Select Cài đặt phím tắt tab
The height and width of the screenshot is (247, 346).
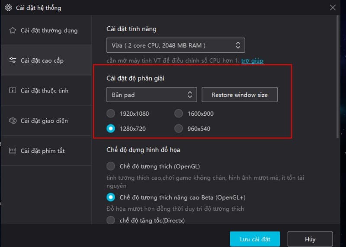(x=46, y=151)
